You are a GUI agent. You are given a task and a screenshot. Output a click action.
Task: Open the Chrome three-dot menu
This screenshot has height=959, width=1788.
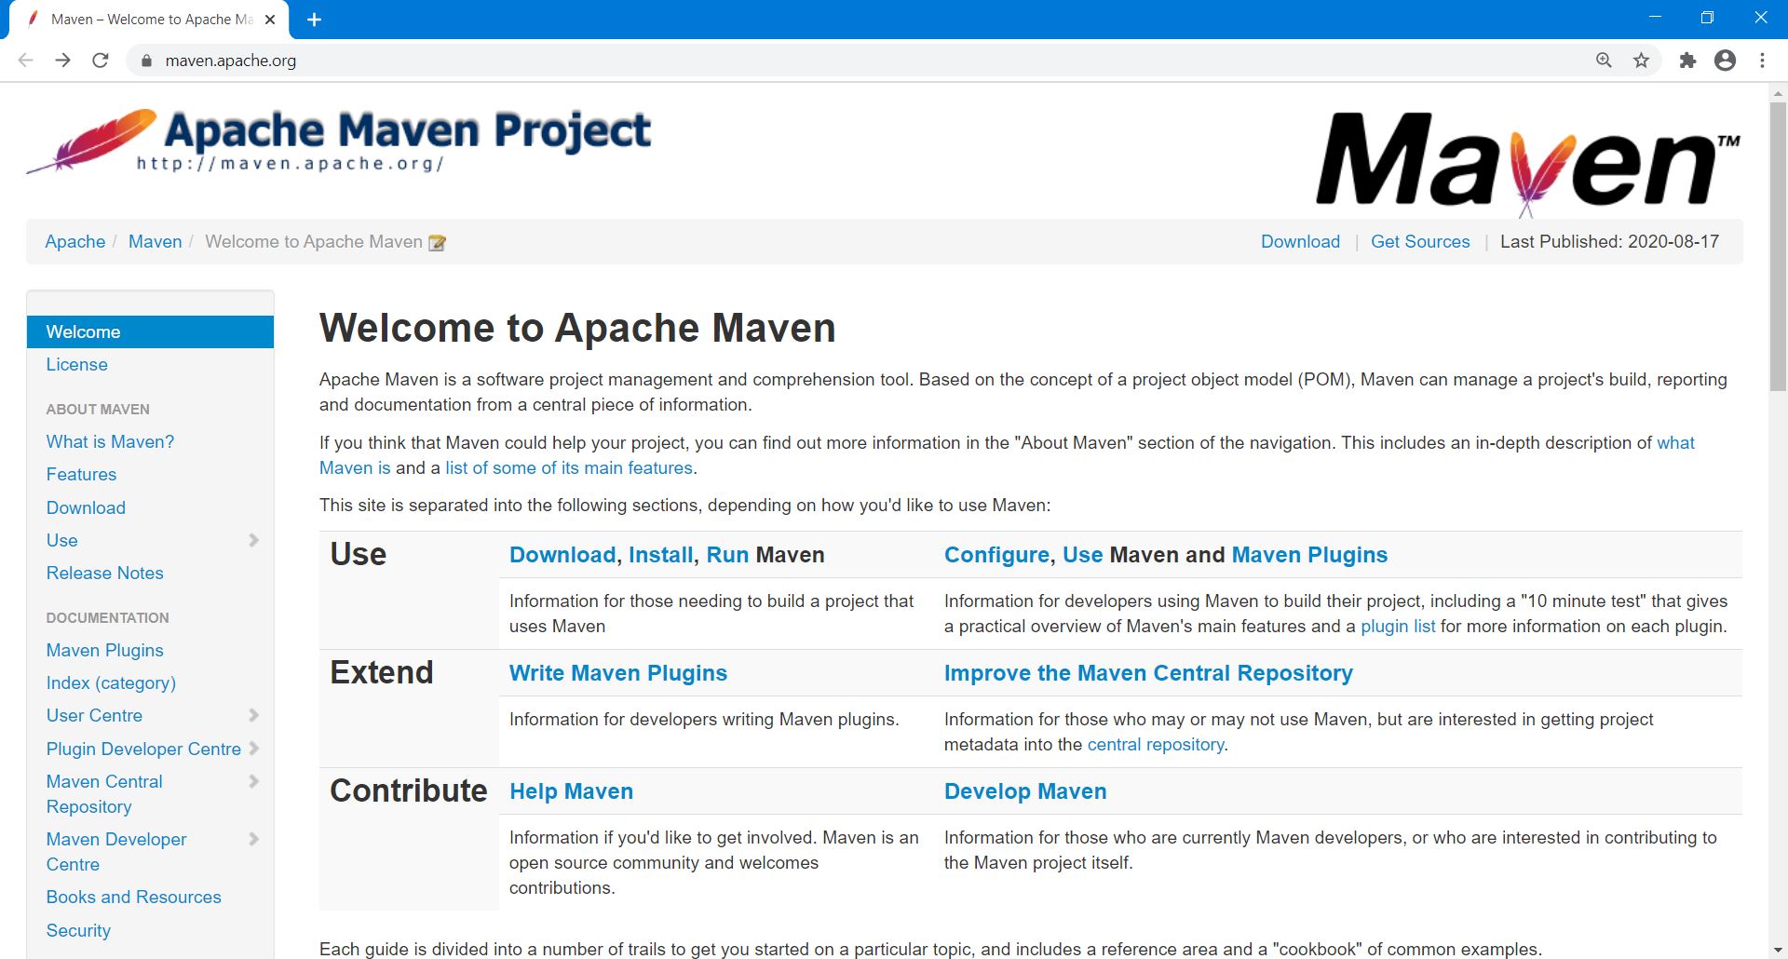(1762, 61)
